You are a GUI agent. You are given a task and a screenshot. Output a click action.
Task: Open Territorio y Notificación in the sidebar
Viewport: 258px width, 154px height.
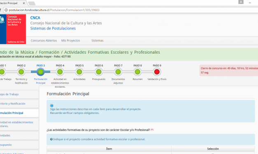point(19,104)
